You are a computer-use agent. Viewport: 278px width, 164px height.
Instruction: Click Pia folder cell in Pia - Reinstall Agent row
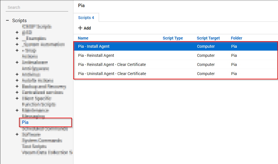pyautogui.click(x=234, y=55)
